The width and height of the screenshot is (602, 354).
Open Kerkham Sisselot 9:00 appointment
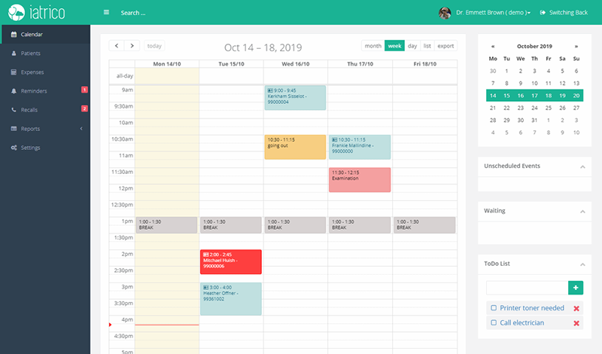[295, 98]
